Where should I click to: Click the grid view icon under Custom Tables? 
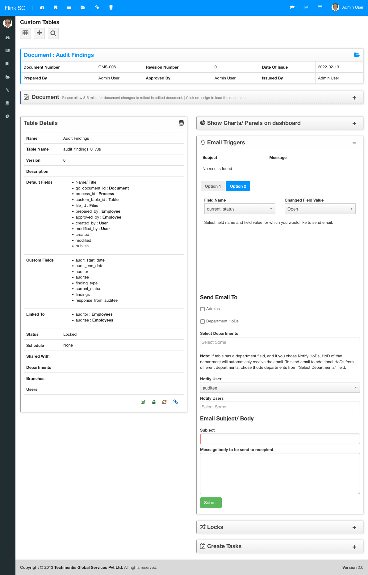26,33
